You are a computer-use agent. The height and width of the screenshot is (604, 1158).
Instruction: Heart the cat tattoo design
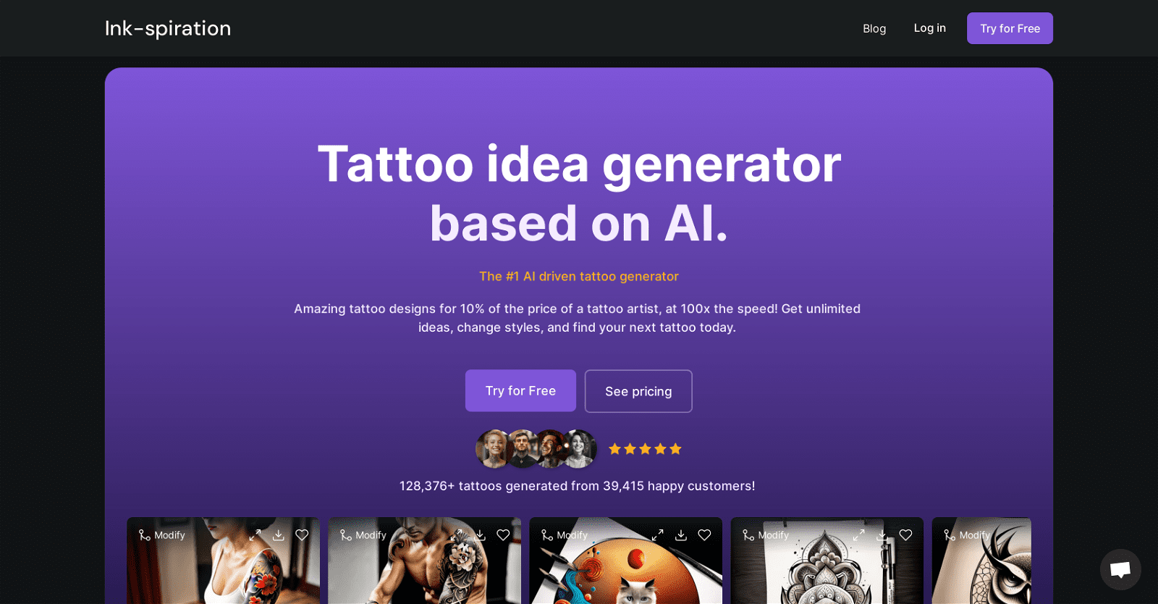pyautogui.click(x=705, y=535)
